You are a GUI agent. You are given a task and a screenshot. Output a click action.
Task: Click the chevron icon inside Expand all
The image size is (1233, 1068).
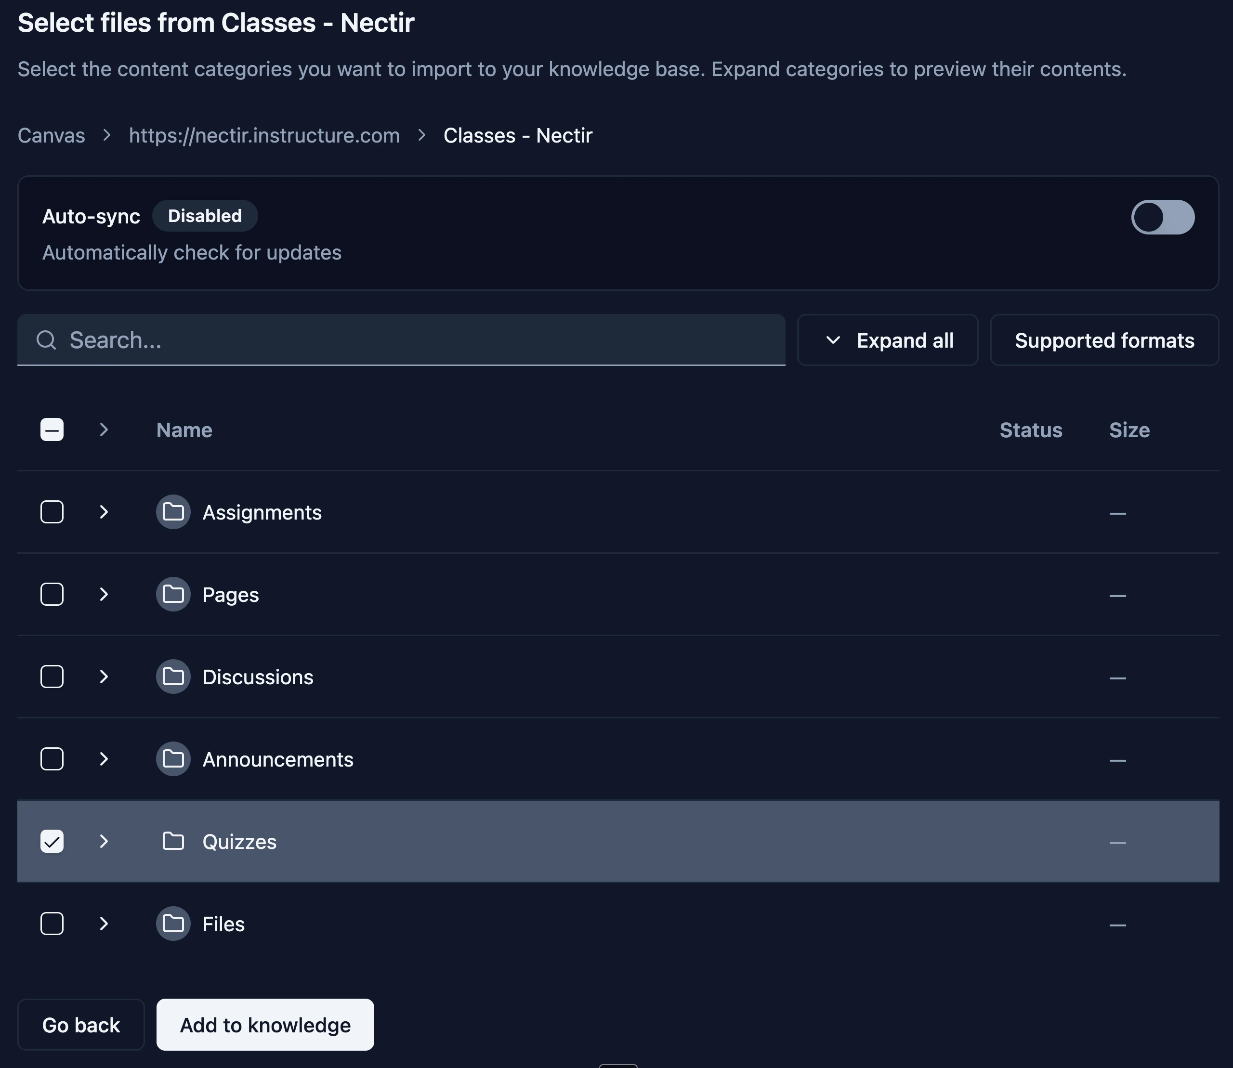pyautogui.click(x=834, y=340)
